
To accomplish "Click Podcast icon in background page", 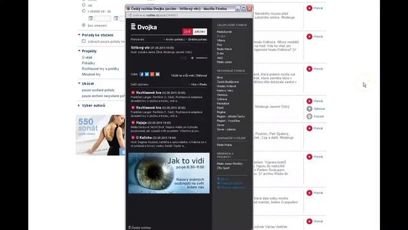I will [309, 116].
